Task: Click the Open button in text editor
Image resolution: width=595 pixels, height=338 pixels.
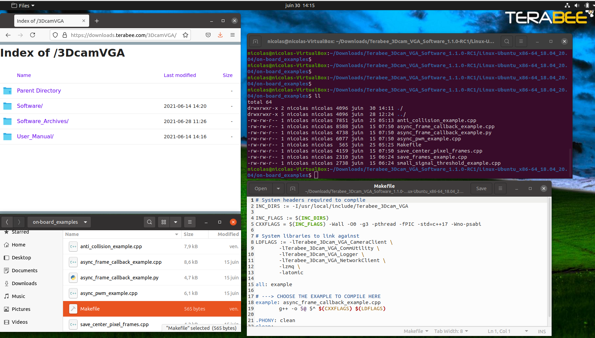Action: (x=261, y=188)
